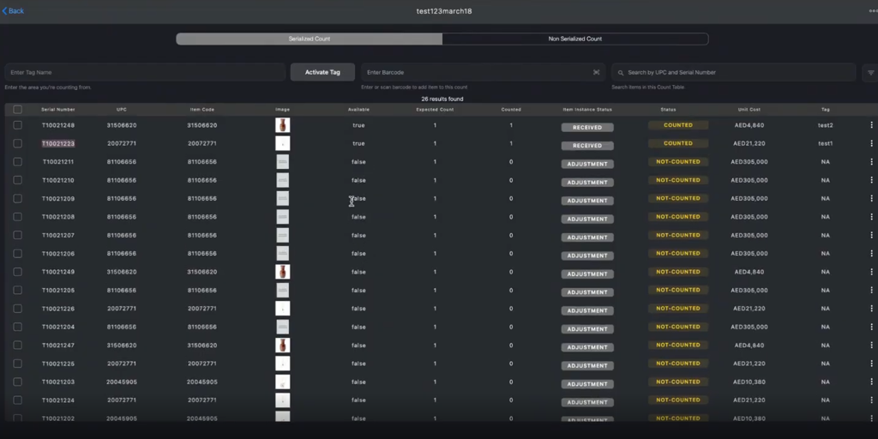The width and height of the screenshot is (878, 439).
Task: Open row actions for T10021225
Action: click(x=871, y=364)
